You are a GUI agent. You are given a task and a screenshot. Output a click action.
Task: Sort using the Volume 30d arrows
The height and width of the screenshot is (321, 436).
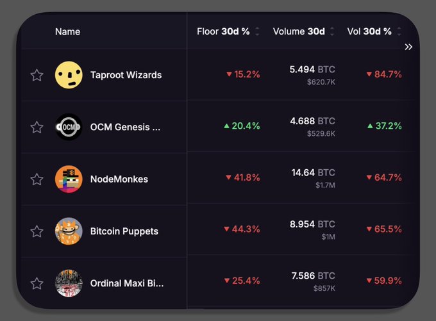click(x=333, y=31)
